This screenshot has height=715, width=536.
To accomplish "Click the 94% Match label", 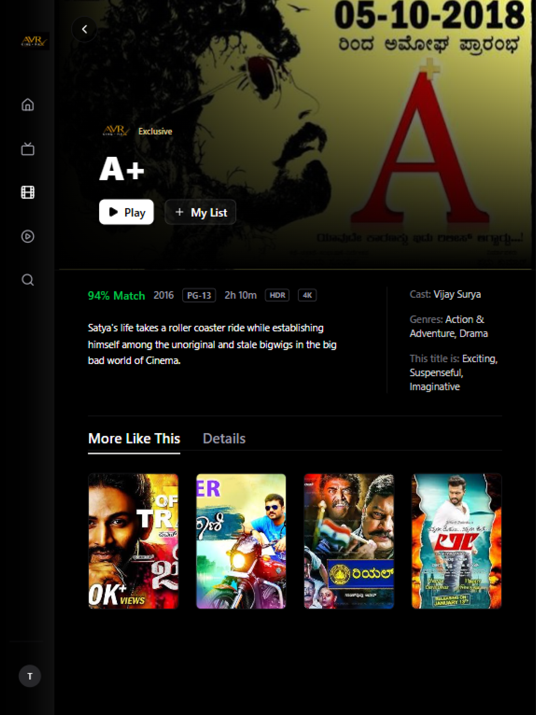I will pyautogui.click(x=117, y=296).
